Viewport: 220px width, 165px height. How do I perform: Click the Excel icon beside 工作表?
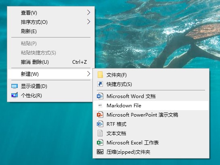tap(100, 142)
